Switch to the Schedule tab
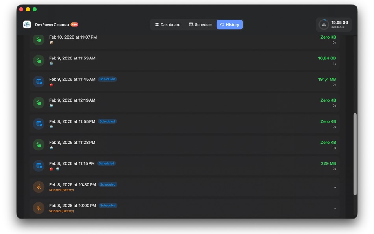 (x=200, y=24)
